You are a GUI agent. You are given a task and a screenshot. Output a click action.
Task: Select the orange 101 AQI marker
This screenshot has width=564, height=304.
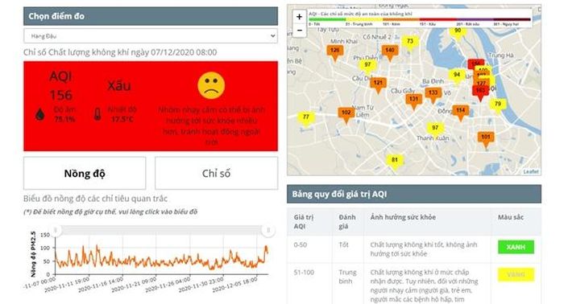point(486,139)
